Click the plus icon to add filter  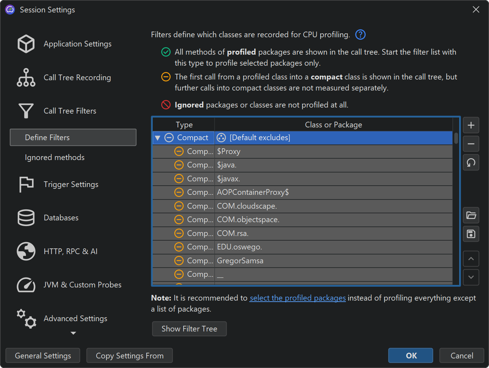click(x=471, y=125)
